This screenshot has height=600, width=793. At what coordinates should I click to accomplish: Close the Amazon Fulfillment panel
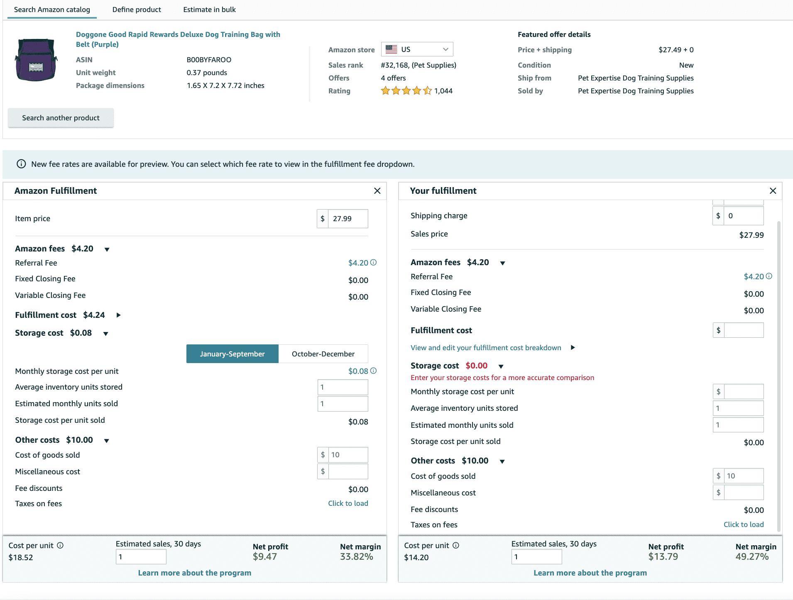[377, 191]
